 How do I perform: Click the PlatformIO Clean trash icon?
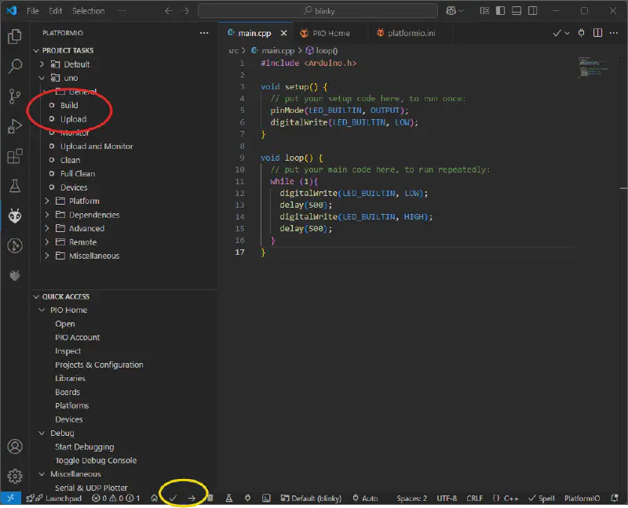point(210,498)
